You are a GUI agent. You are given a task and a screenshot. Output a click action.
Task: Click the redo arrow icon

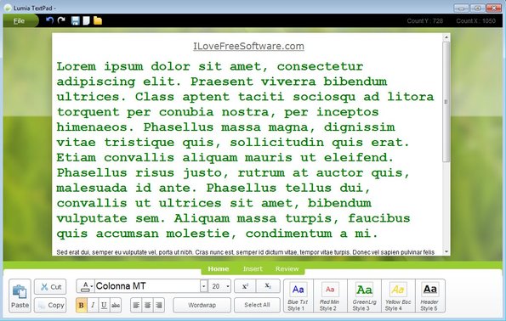[x=61, y=20]
